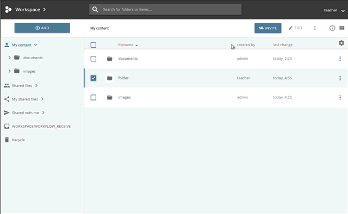Toggle the select-all checkbox
348x214 pixels.
94,45
